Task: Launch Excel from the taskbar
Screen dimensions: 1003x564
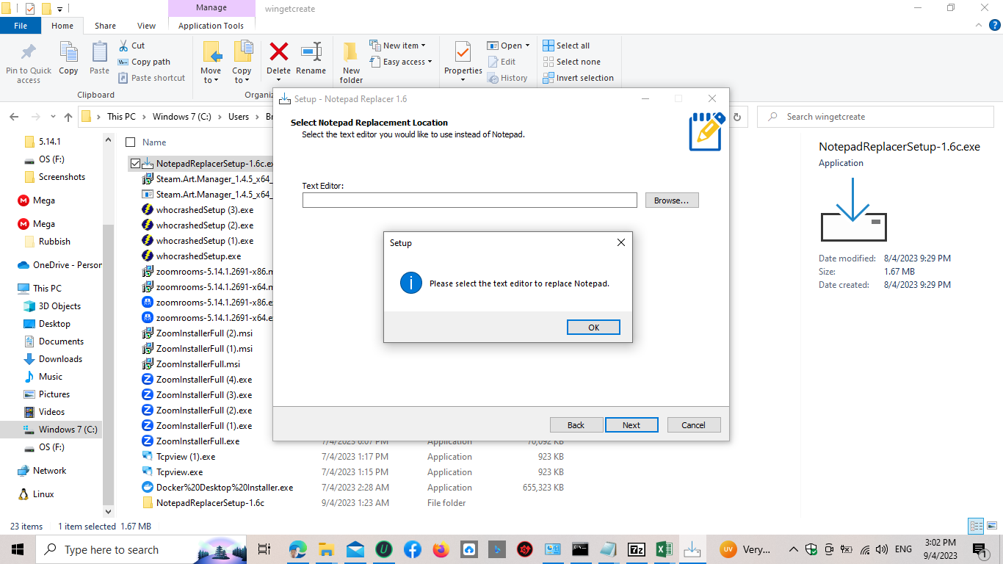Action: 664,549
